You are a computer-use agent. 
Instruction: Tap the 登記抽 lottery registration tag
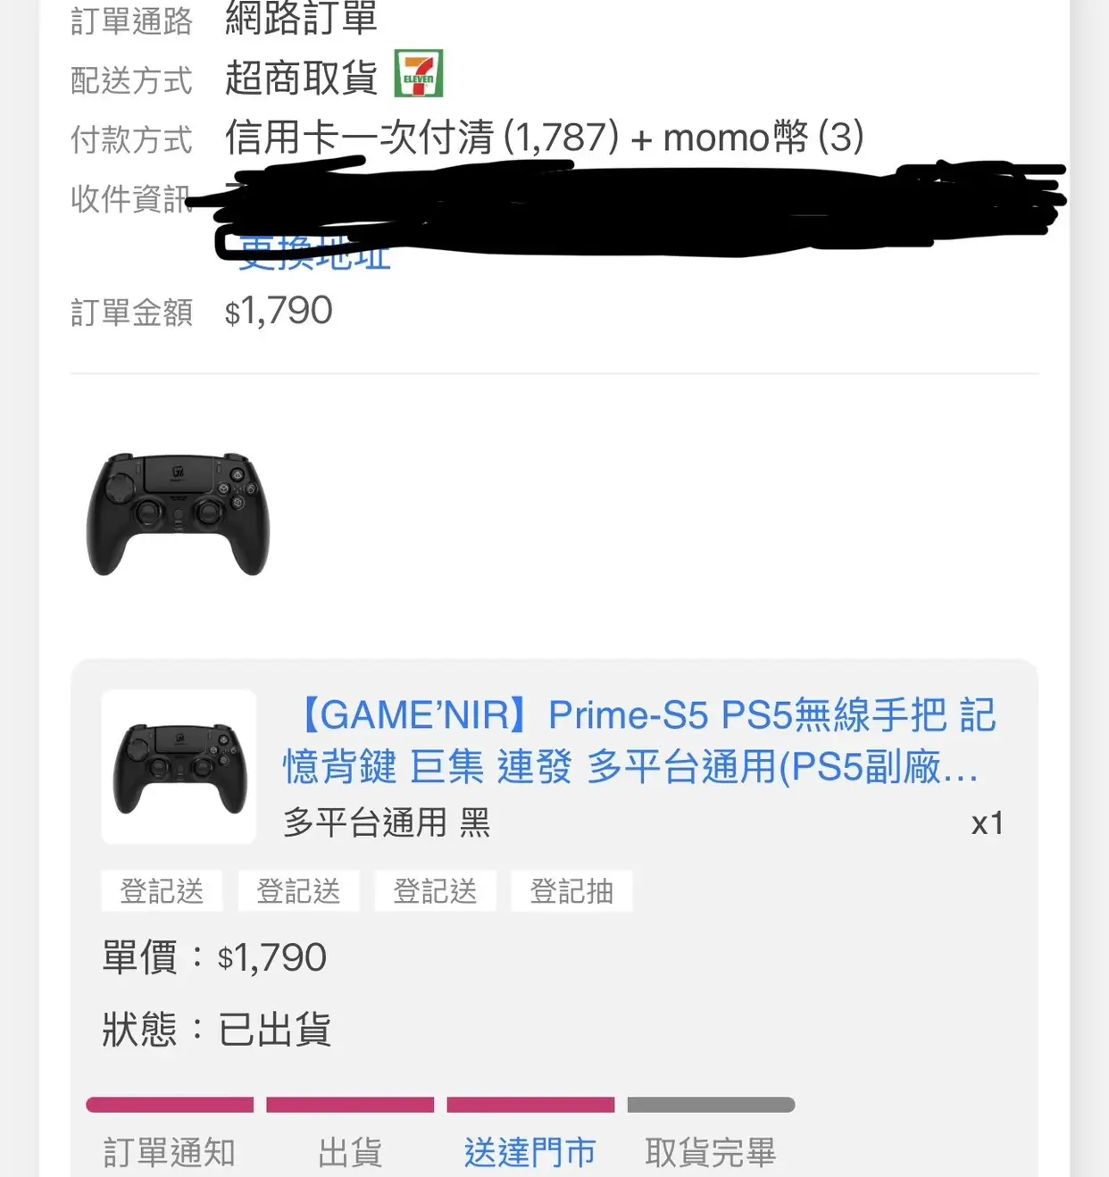point(571,890)
